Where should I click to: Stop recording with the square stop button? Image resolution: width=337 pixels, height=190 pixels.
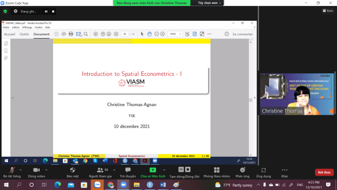click(53, 11)
